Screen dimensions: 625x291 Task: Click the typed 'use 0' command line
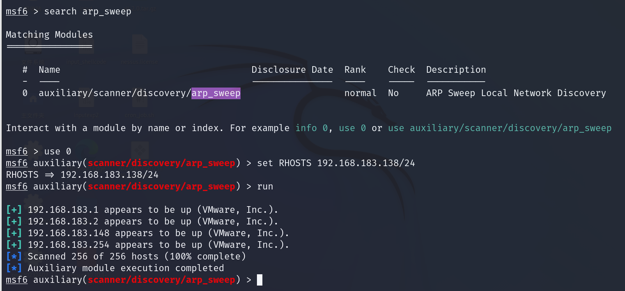(x=58, y=151)
